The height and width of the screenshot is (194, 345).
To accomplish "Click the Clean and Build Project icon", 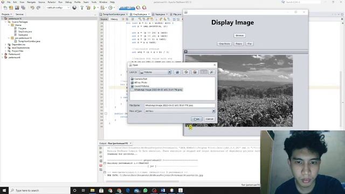I will 88,8.
